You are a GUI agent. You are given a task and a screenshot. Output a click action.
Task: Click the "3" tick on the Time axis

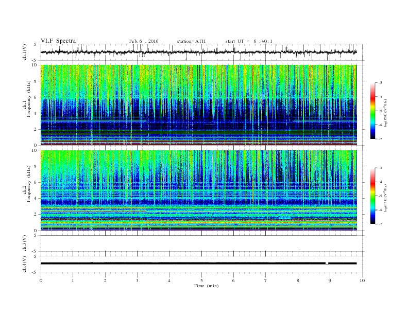(x=137, y=281)
